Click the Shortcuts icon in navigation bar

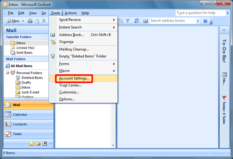(x=44, y=143)
